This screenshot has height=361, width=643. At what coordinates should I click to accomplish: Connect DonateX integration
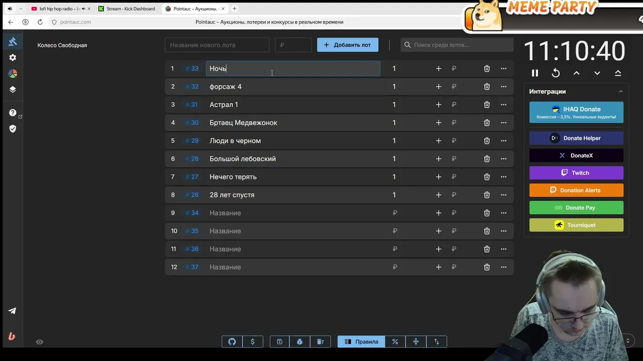coord(576,155)
